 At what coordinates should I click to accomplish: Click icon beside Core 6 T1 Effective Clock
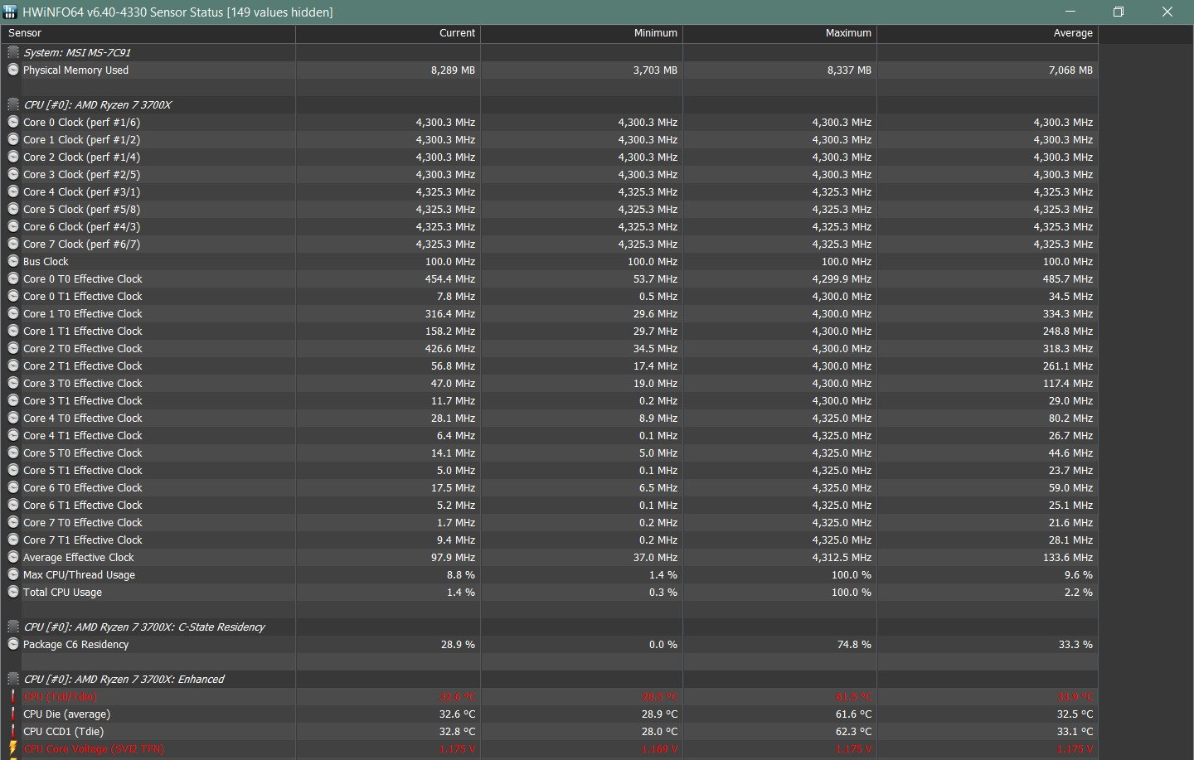coord(12,505)
